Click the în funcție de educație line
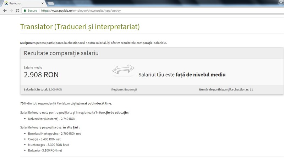The width and height of the screenshot is (284, 160). [x=74, y=113]
